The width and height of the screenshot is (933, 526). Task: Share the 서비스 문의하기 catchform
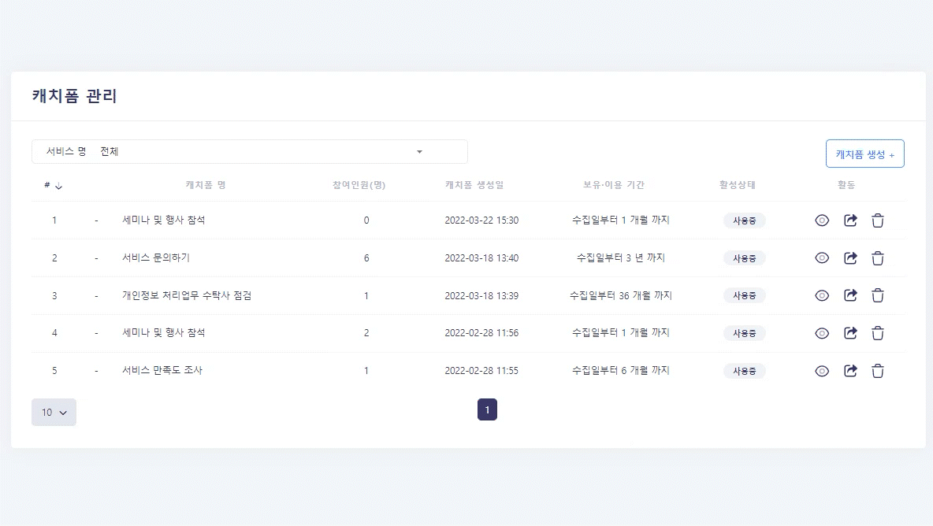pyautogui.click(x=850, y=258)
